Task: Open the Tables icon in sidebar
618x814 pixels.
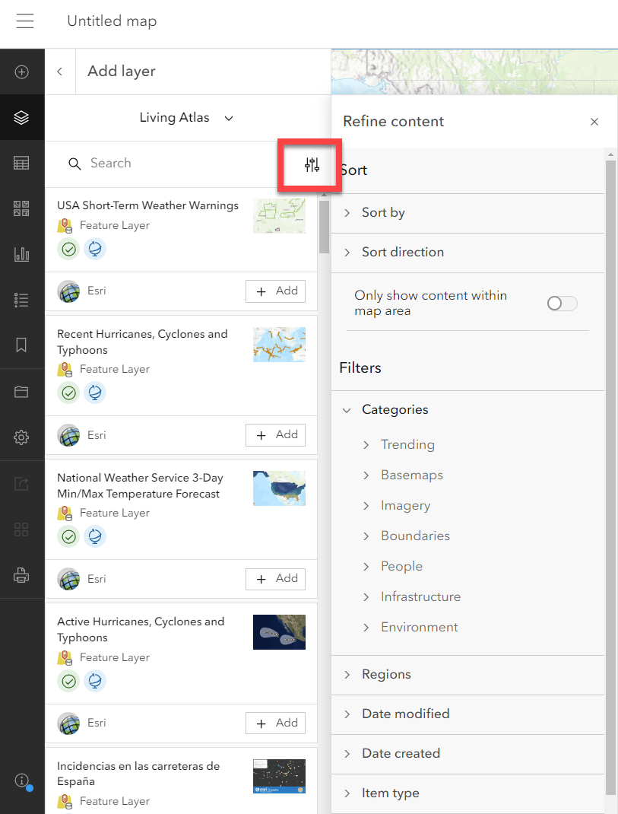Action: 21,163
